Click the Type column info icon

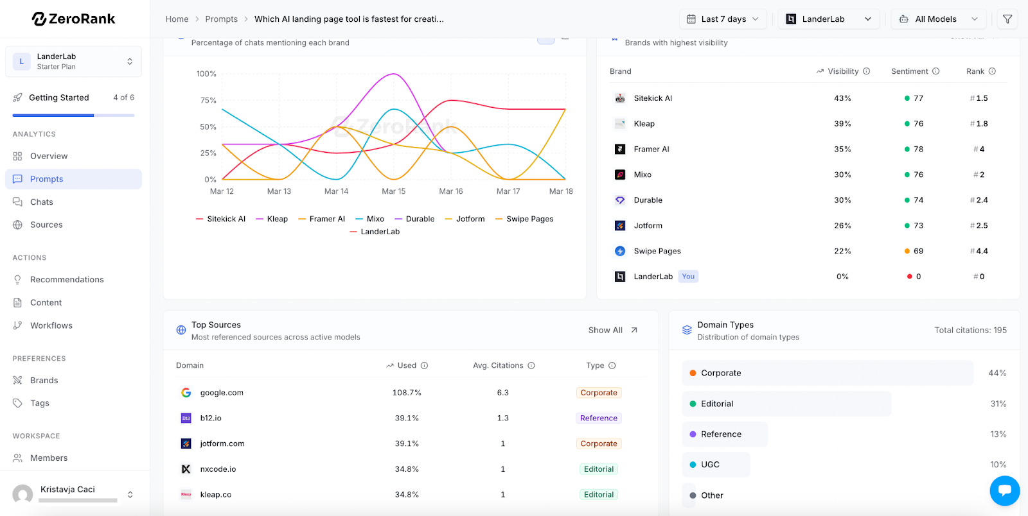click(x=612, y=366)
